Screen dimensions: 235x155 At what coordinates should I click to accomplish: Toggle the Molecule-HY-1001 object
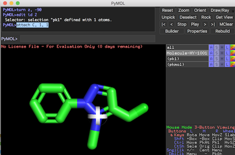click(187, 53)
